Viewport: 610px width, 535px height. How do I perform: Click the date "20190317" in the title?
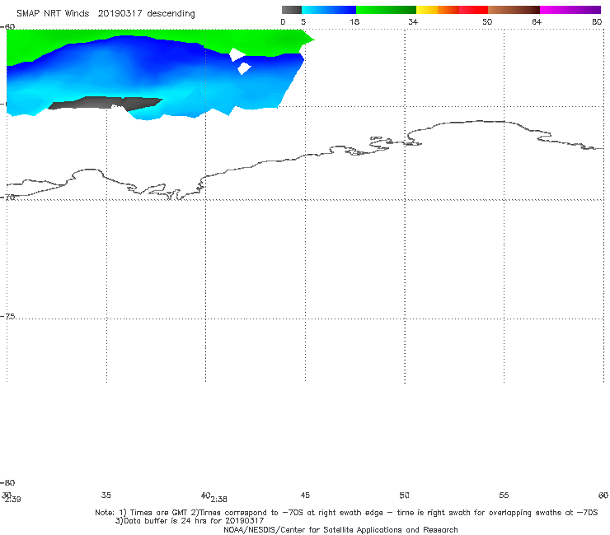[x=120, y=13]
